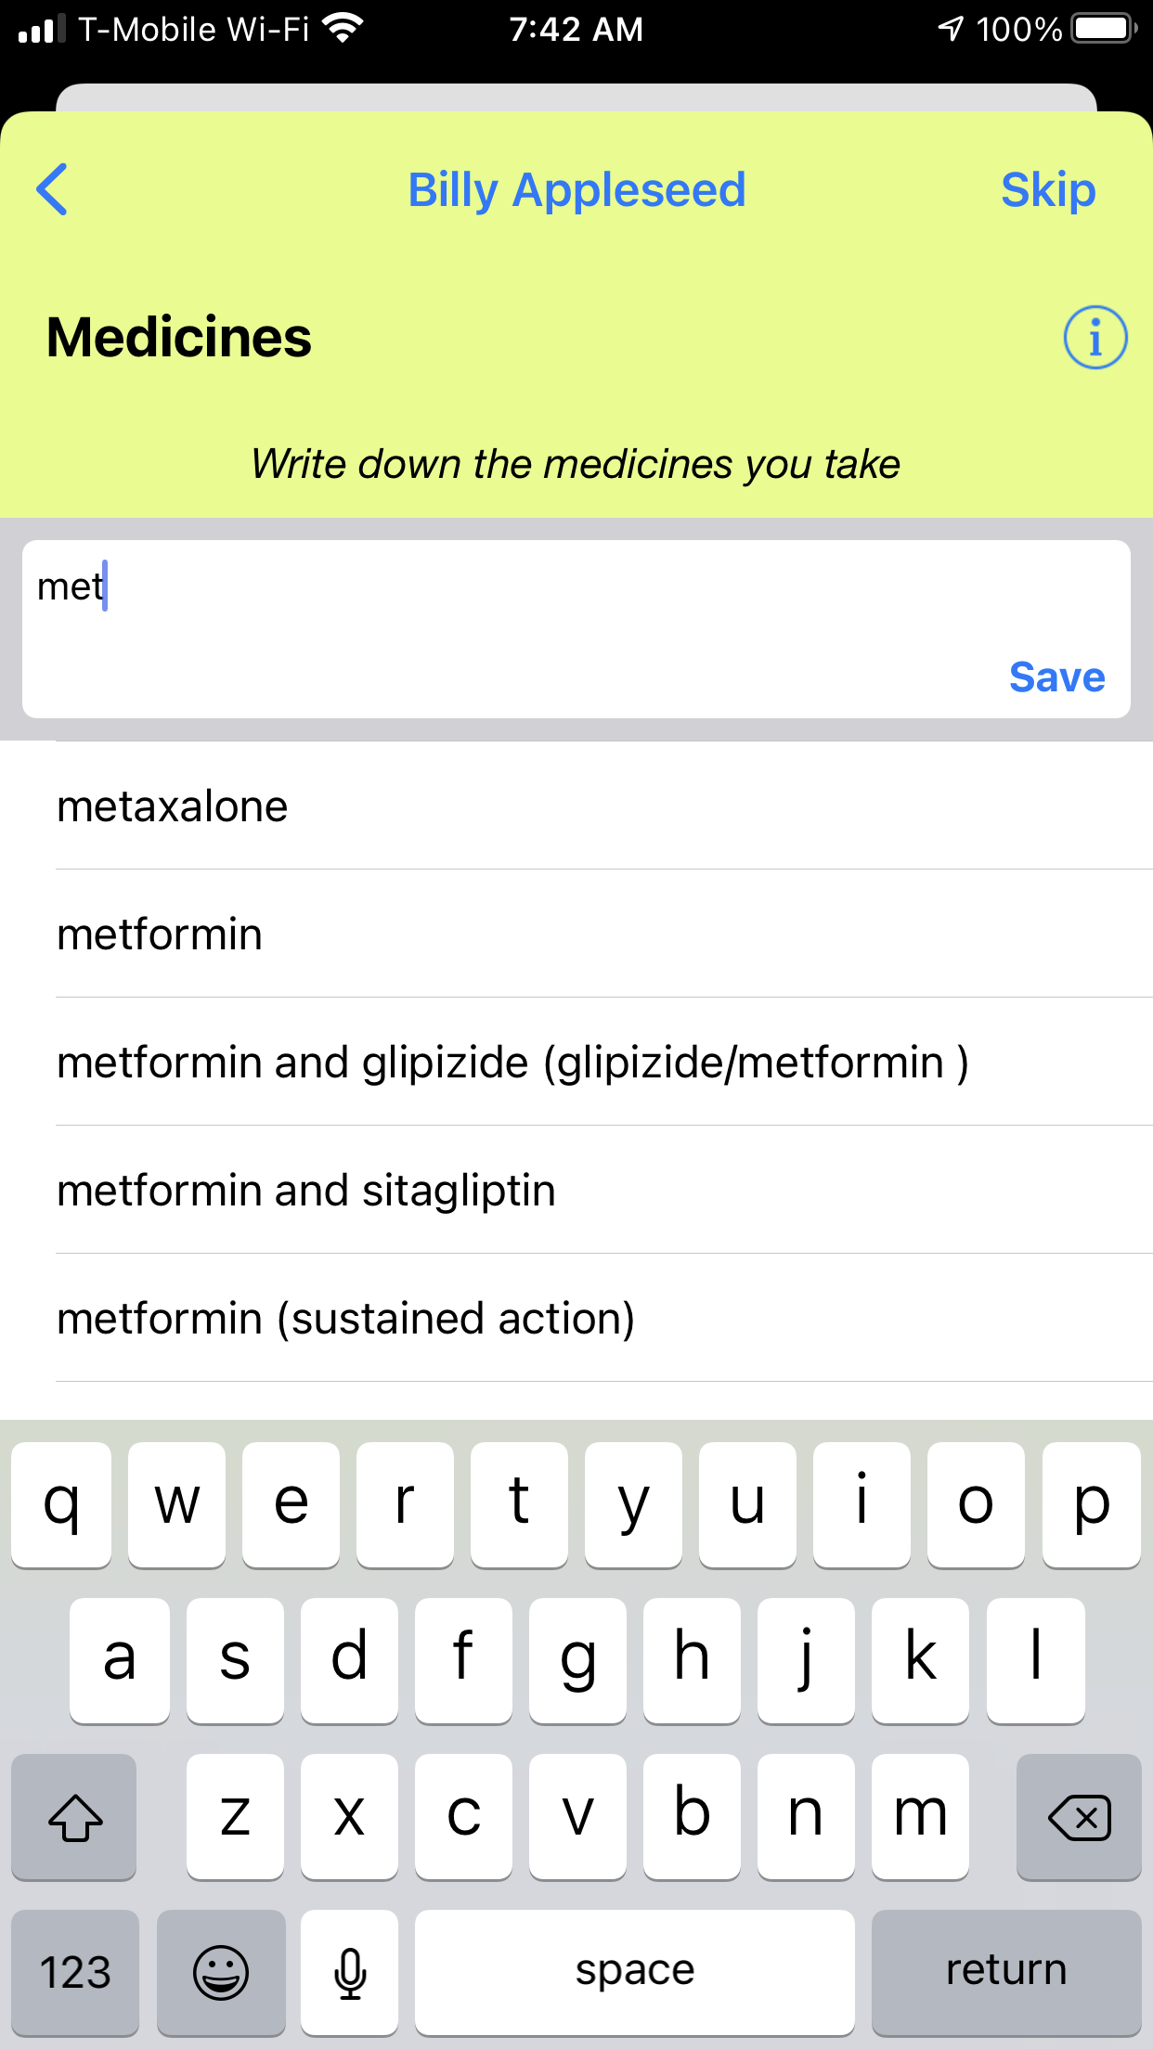Image resolution: width=1153 pixels, height=2049 pixels.
Task: Open the Medicines info icon
Action: pos(1095,337)
